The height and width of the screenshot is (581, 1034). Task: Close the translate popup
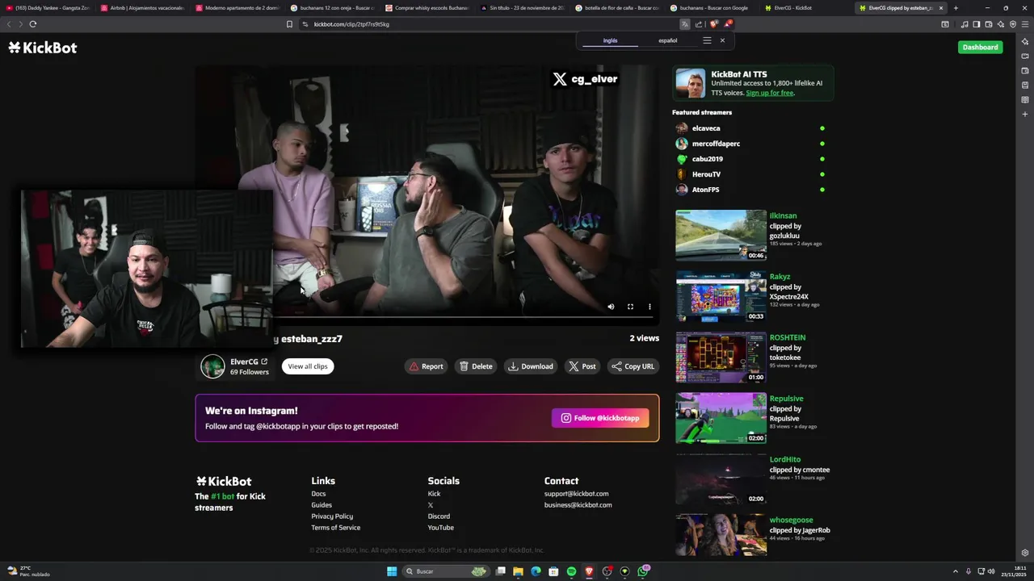coord(722,40)
